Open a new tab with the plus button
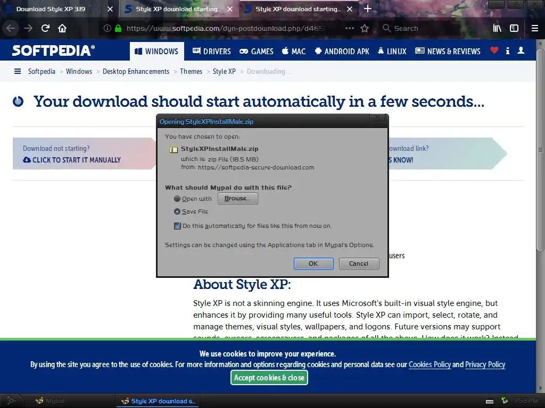Screen dimensions: 545x408 (x=367, y=8)
